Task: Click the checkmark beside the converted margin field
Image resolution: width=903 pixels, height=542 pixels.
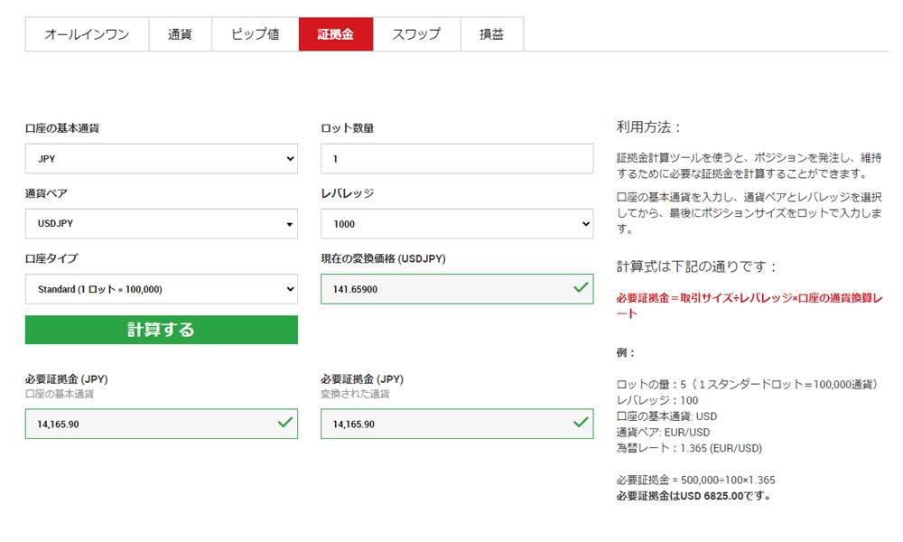Action: pos(582,423)
